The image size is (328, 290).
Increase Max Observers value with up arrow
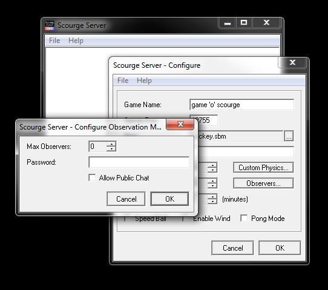[111, 144]
